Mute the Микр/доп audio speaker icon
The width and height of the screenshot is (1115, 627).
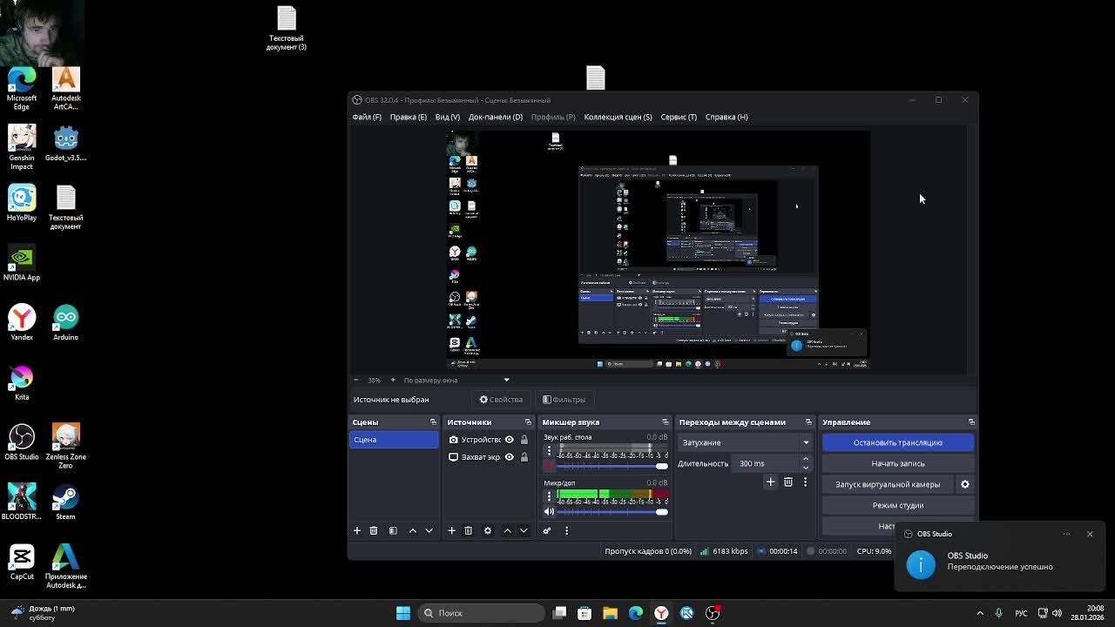pos(549,511)
